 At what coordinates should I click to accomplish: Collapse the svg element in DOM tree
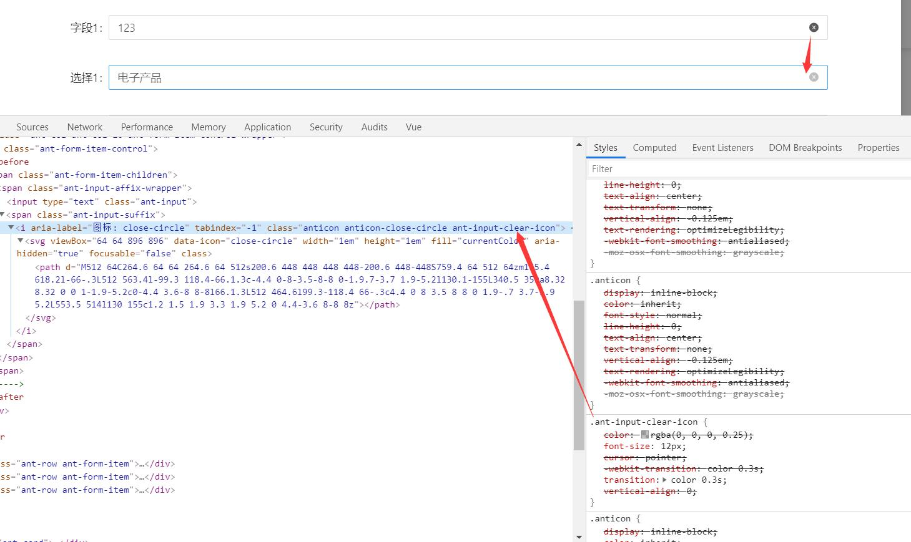coord(19,241)
